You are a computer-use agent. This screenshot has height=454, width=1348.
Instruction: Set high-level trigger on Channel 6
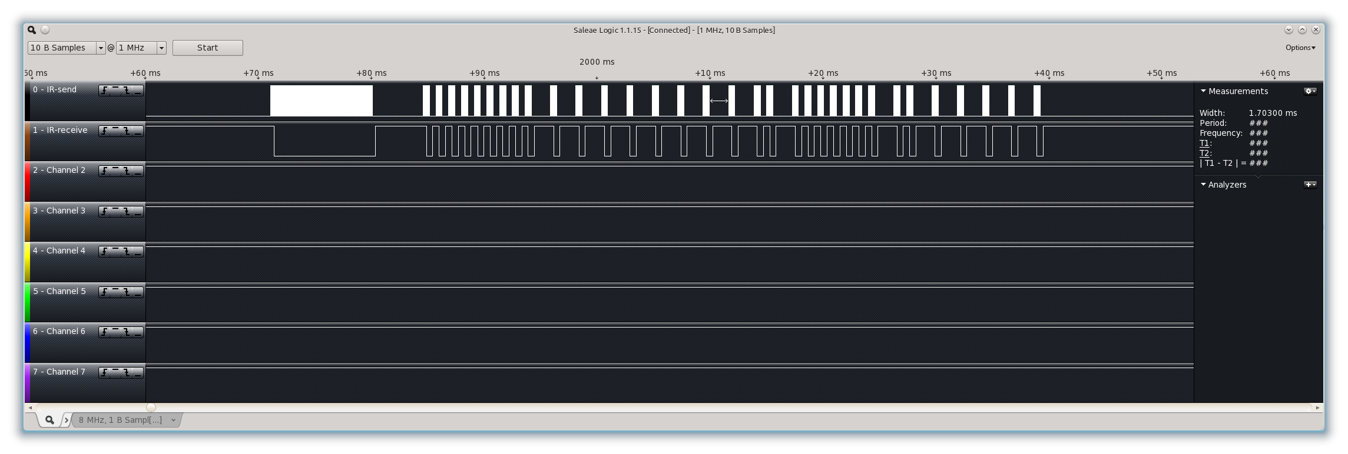[115, 332]
